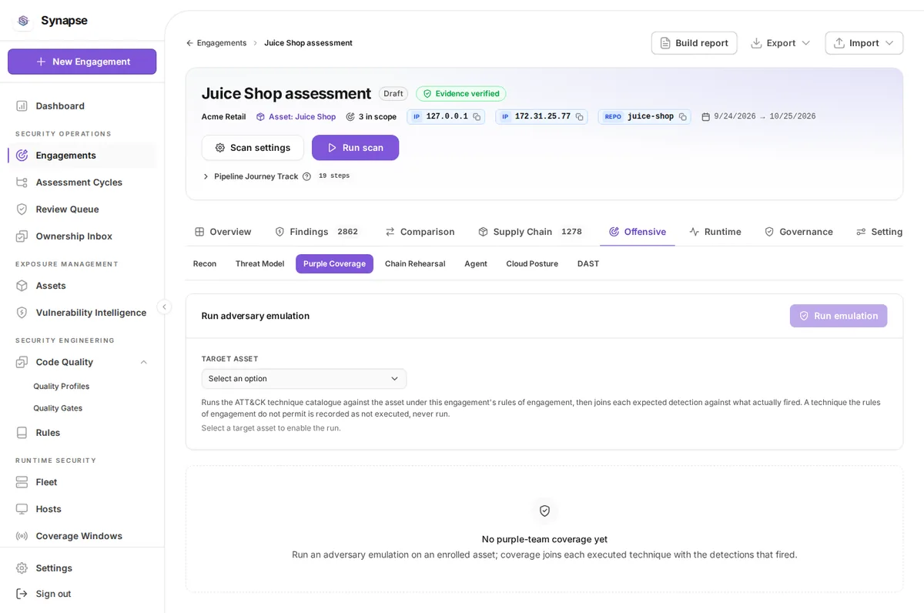Open Quality Gates in sidebar
924x613 pixels.
tap(58, 408)
